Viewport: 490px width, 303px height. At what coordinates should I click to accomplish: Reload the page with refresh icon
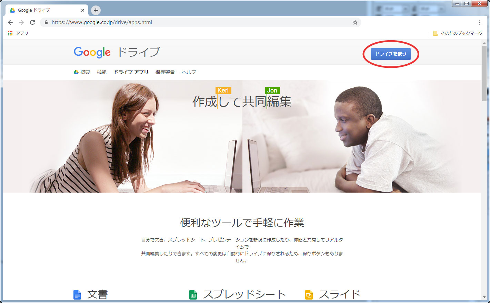(x=32, y=22)
